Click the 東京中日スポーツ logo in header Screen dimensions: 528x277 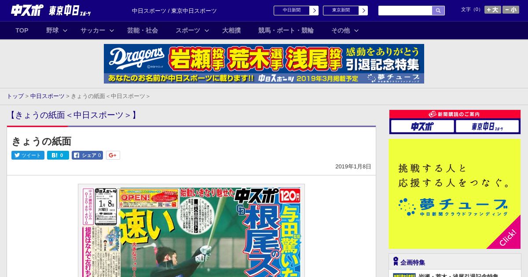point(70,11)
